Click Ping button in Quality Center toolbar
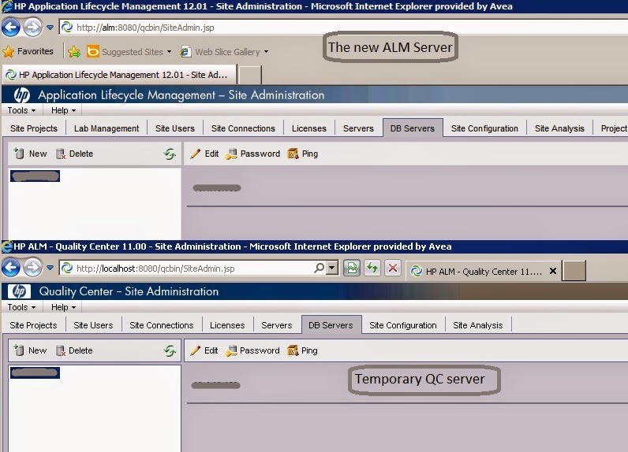 point(302,350)
